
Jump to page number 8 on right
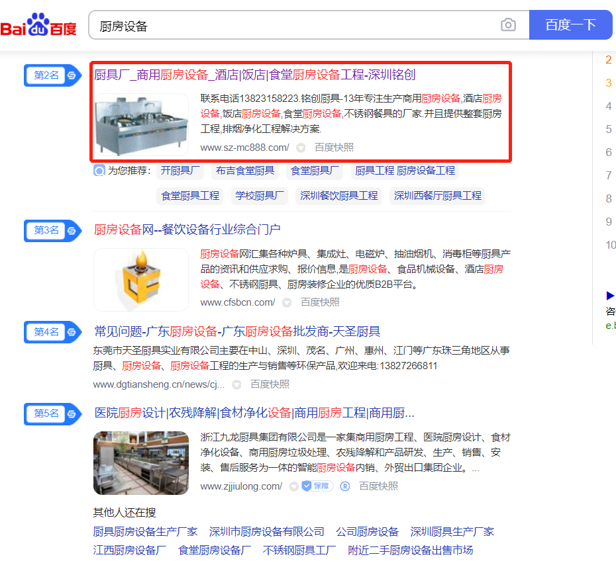pos(609,199)
